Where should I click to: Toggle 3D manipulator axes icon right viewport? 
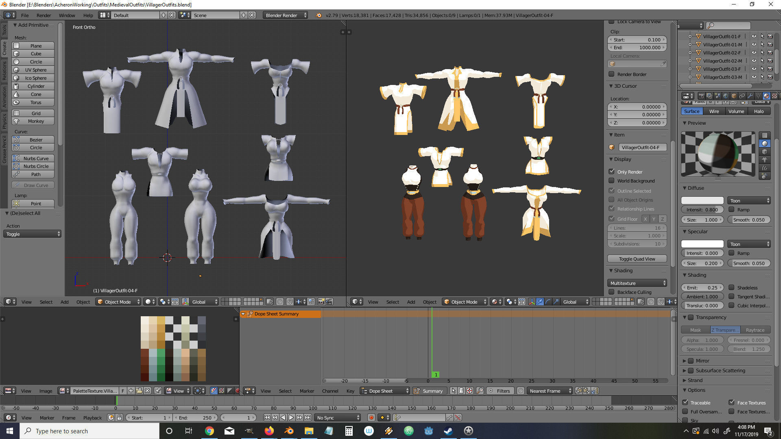coord(532,302)
